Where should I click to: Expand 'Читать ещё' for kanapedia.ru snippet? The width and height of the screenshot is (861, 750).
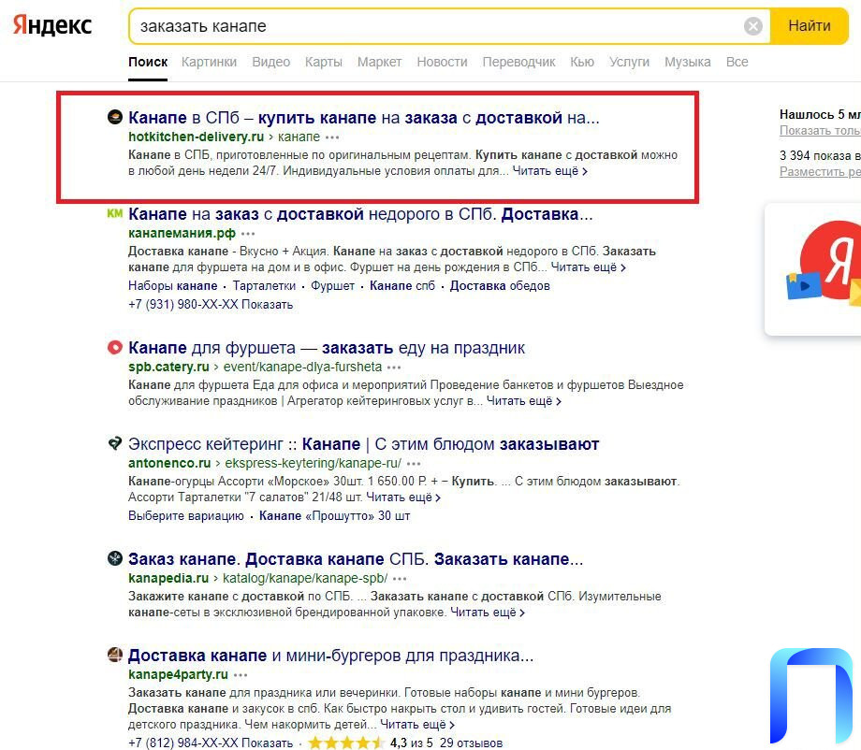pyautogui.click(x=488, y=613)
